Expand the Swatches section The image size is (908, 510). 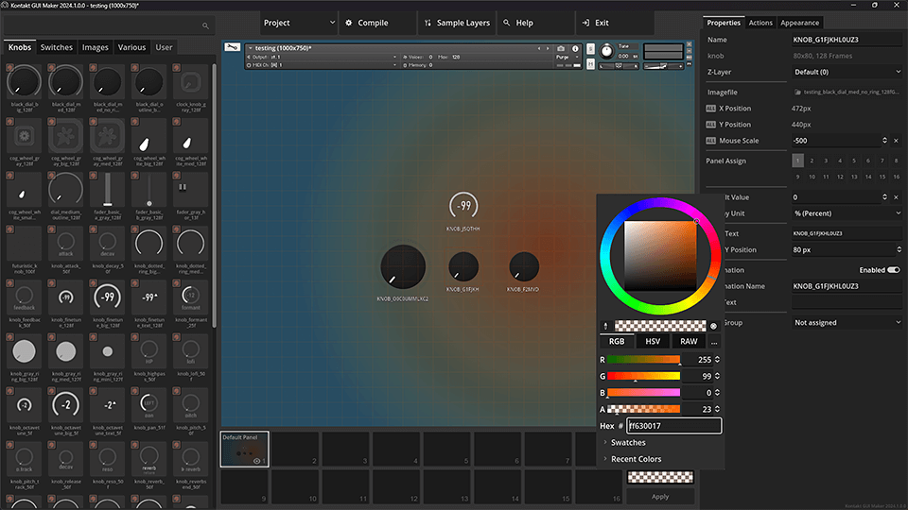tap(628, 442)
